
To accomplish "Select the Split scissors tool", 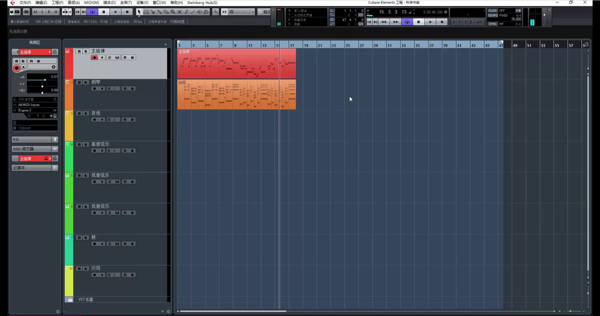I will 153,12.
